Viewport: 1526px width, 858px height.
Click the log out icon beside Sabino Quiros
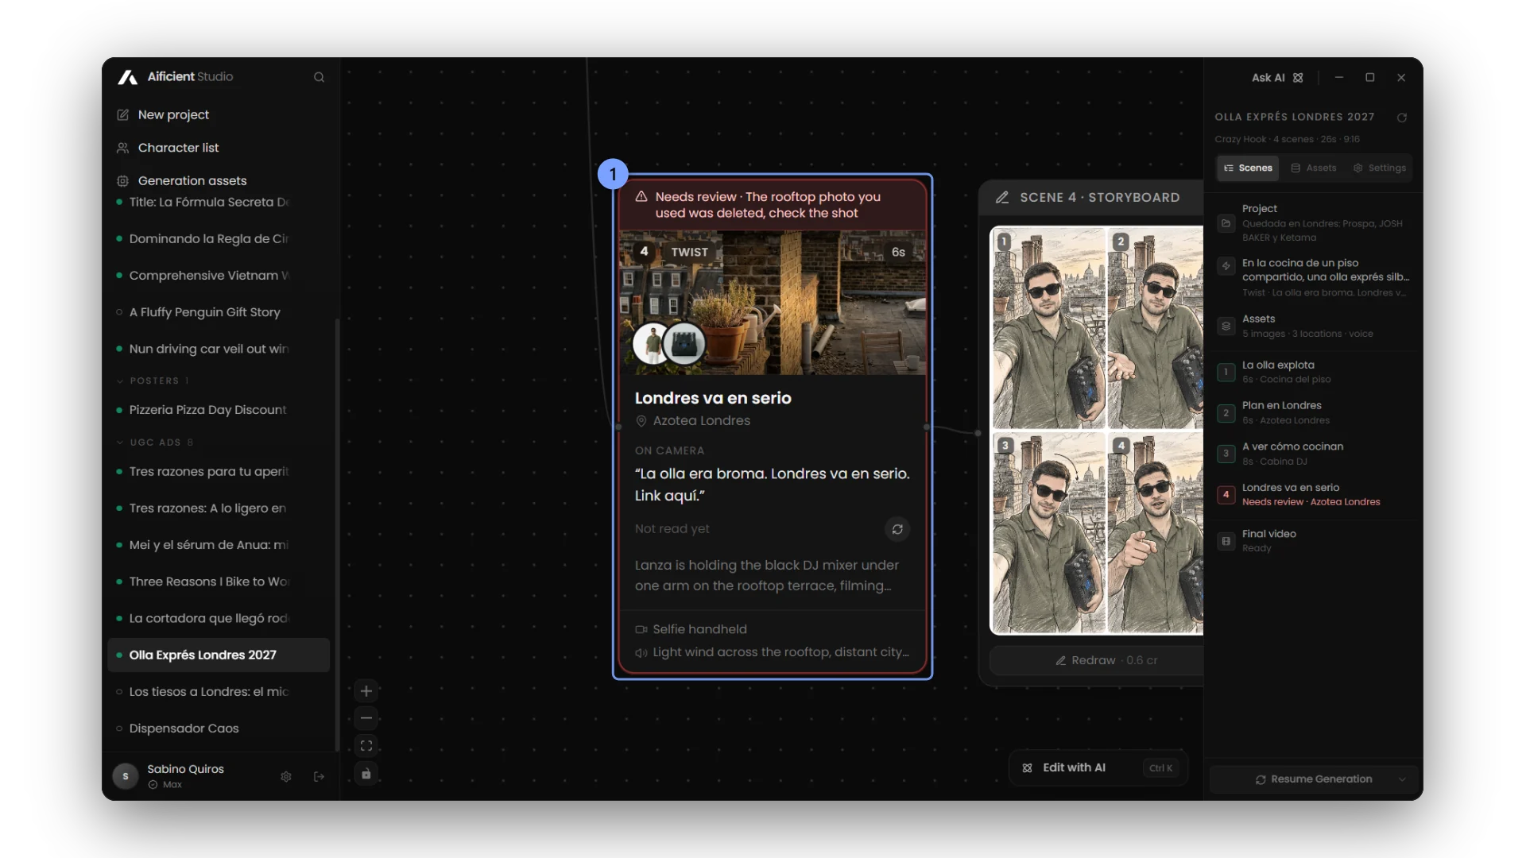(319, 776)
